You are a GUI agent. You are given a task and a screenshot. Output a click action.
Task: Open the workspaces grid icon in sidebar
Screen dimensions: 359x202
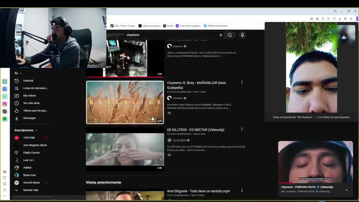coord(4,172)
